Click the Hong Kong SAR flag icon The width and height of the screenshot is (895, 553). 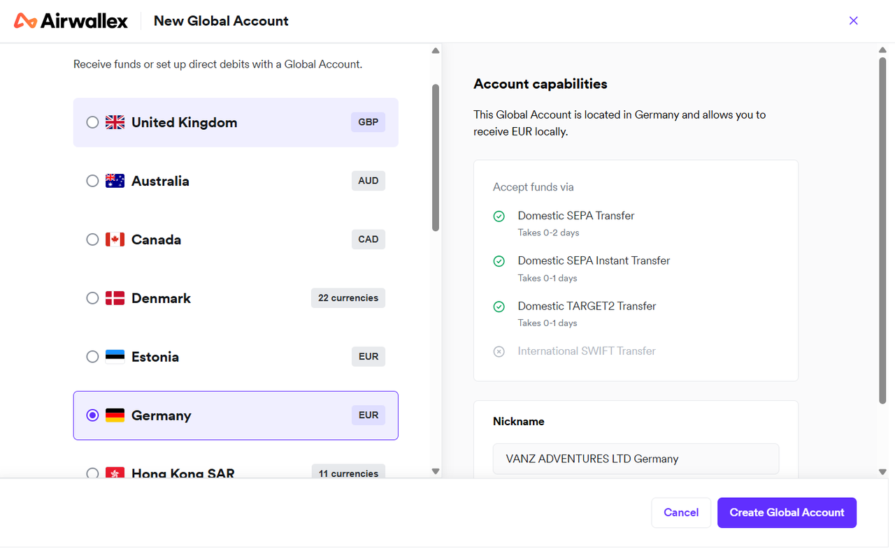pos(115,473)
